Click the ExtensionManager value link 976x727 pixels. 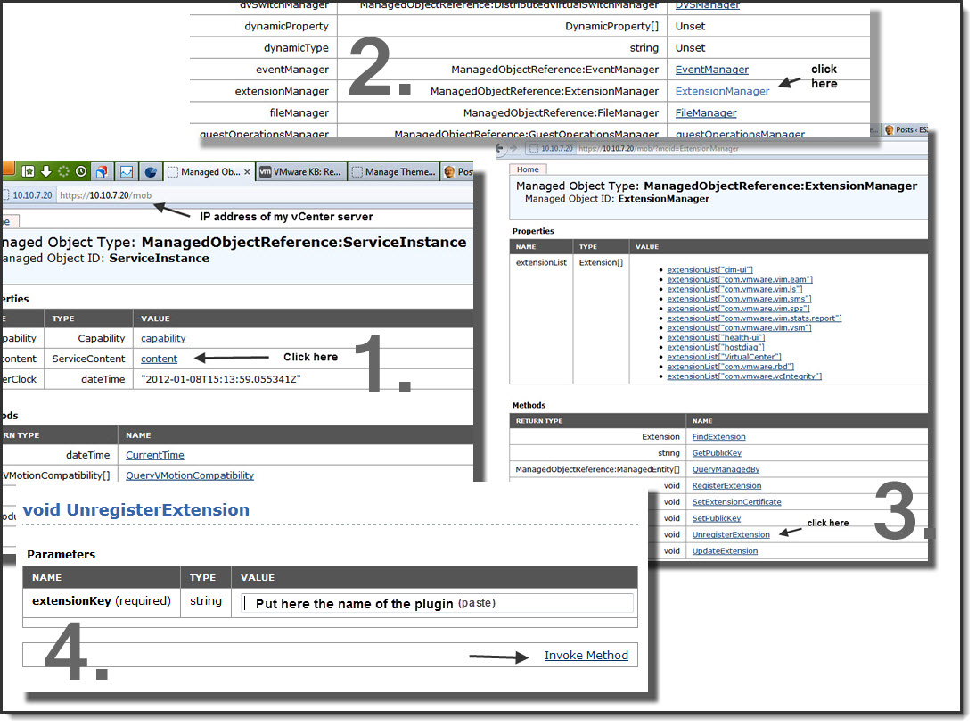(x=722, y=91)
